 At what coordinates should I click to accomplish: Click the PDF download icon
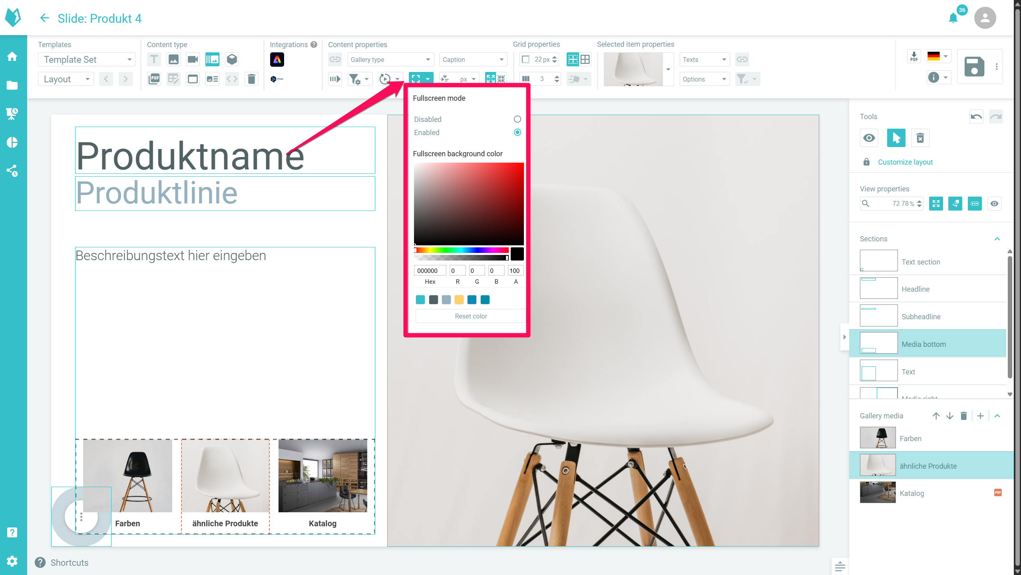coord(914,57)
